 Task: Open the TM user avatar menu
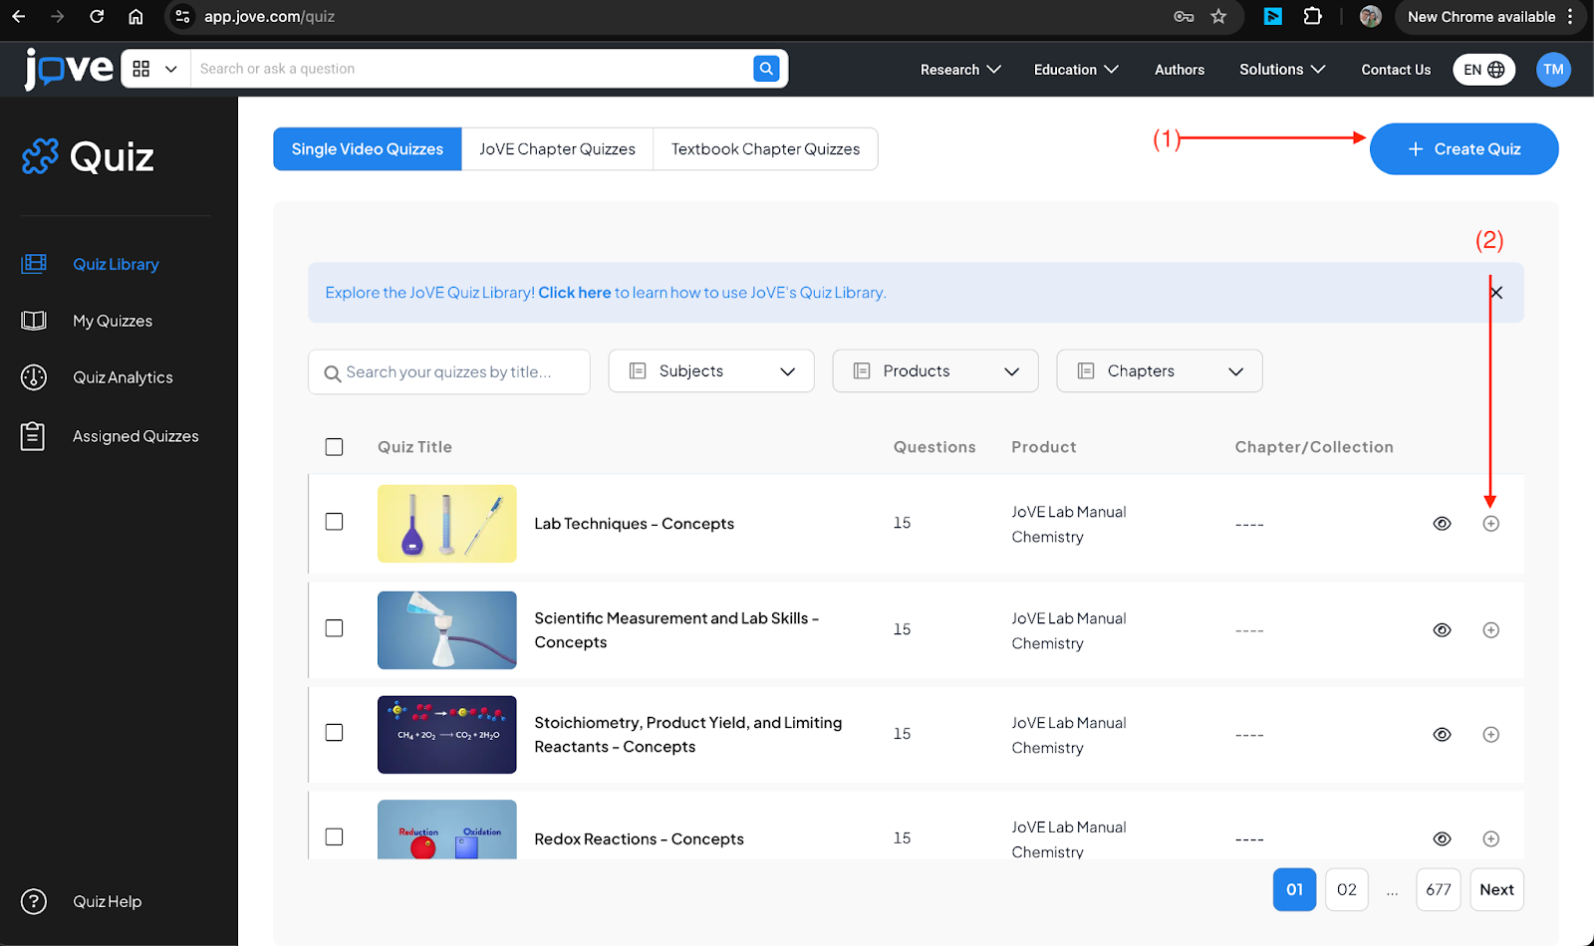point(1553,70)
